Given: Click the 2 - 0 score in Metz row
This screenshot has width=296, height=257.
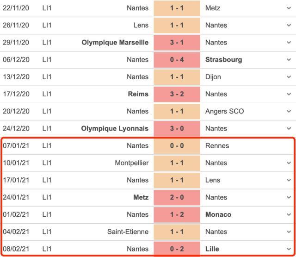Looking at the screenshot, I should [177, 197].
